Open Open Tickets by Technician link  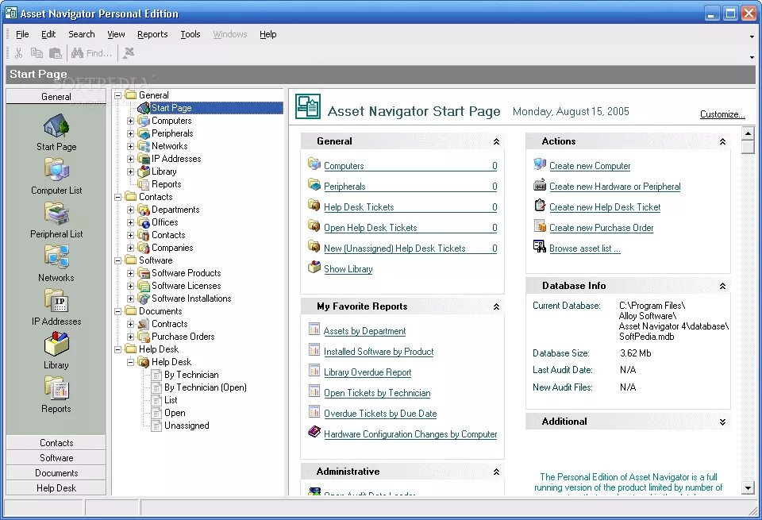point(377,393)
